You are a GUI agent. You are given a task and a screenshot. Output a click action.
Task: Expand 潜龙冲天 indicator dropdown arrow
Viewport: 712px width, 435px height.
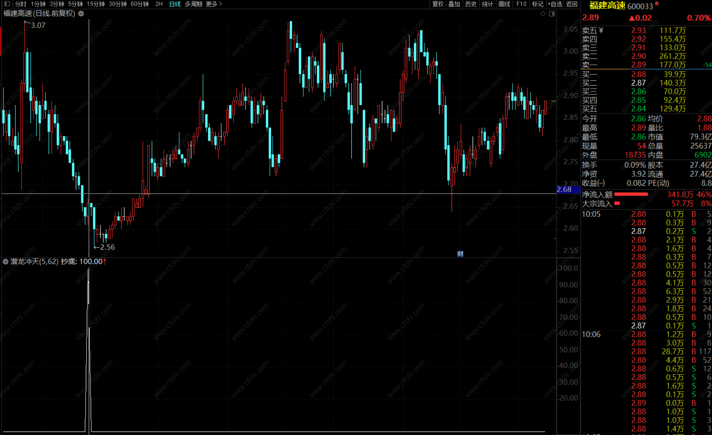click(x=5, y=261)
